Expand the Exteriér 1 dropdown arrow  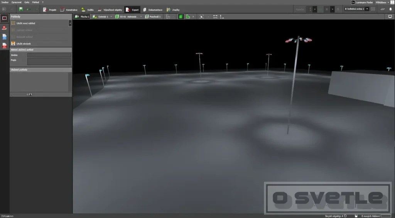[111, 17]
